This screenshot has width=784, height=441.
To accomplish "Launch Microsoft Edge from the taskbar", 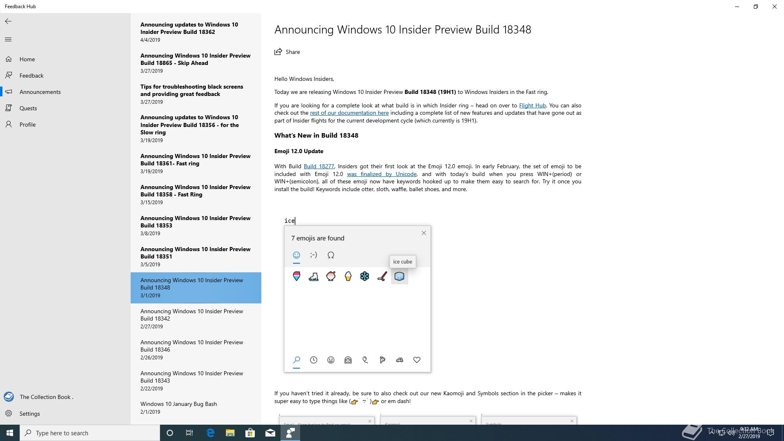I will click(210, 433).
